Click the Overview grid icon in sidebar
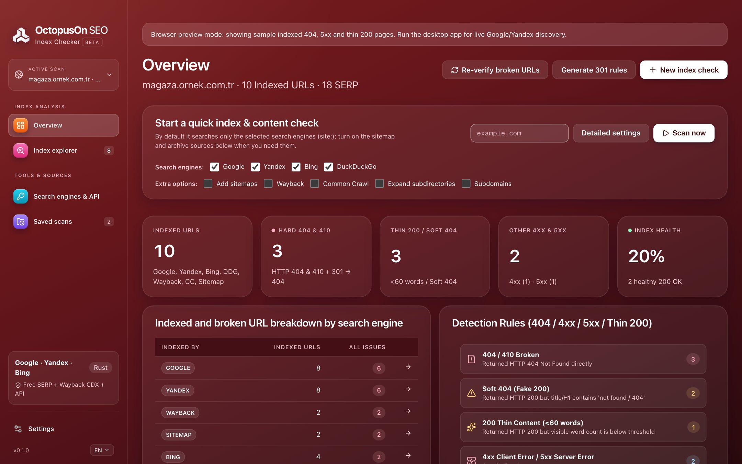 [21, 125]
